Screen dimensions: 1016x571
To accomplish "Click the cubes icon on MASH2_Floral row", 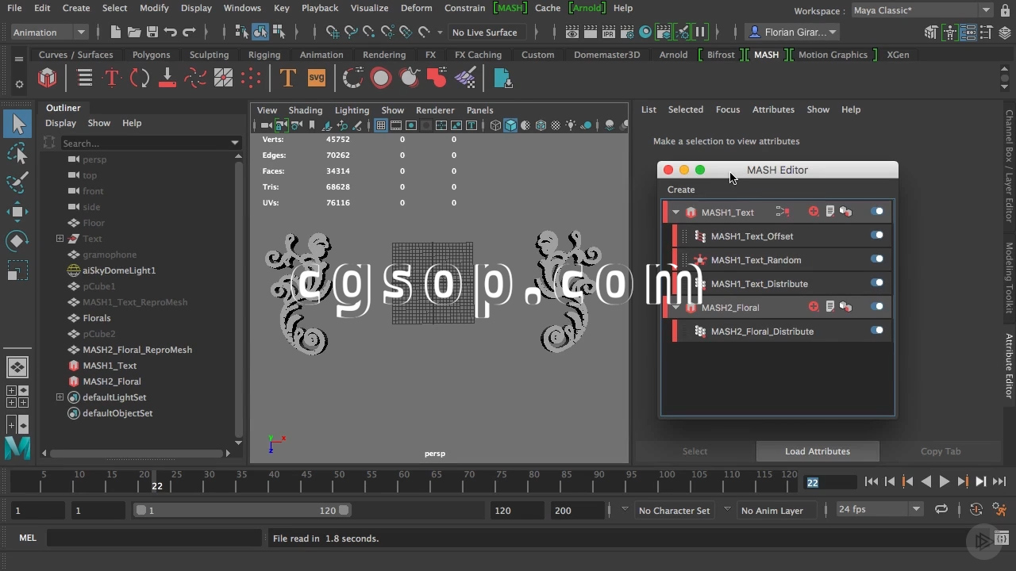I will pos(845,307).
